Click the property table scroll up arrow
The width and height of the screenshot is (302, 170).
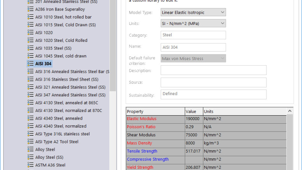290,111
